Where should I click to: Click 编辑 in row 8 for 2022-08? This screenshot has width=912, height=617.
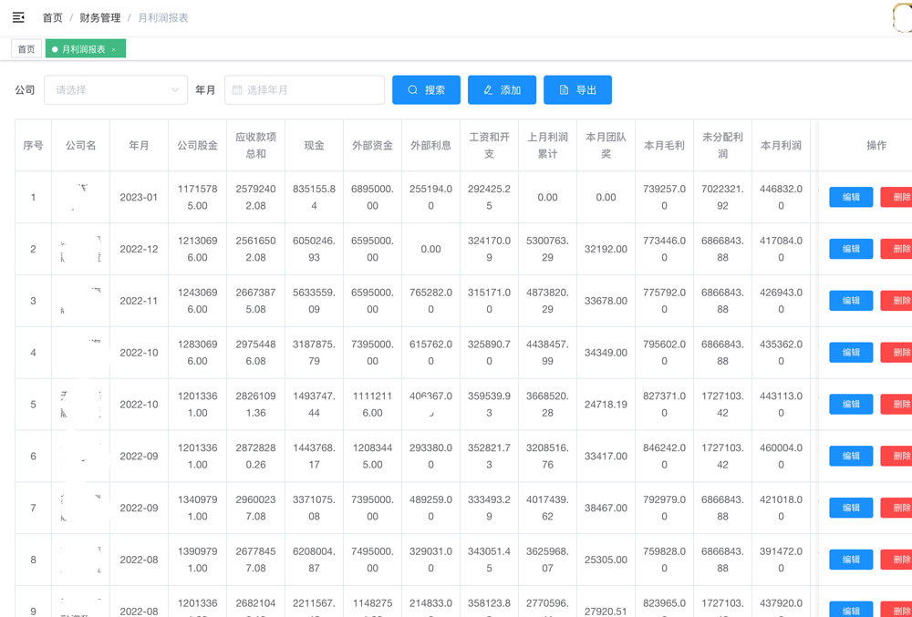[x=850, y=560]
